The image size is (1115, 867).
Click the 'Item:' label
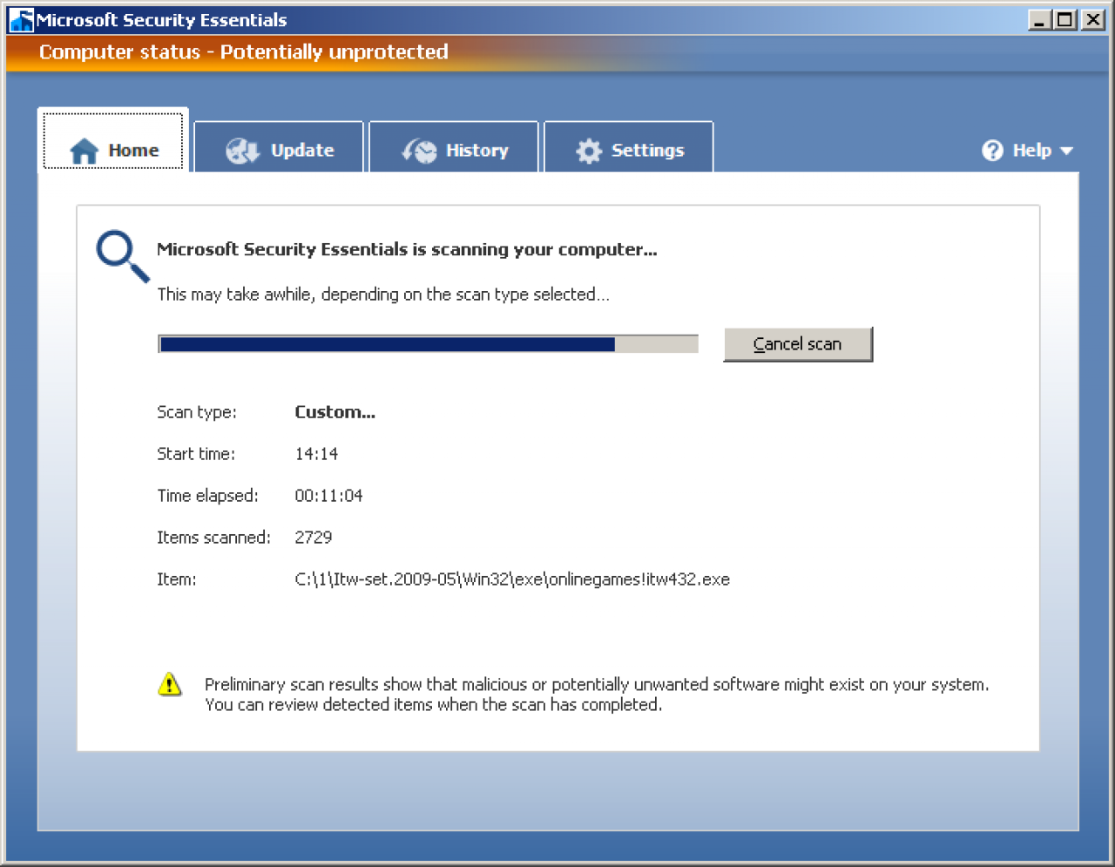pos(177,579)
